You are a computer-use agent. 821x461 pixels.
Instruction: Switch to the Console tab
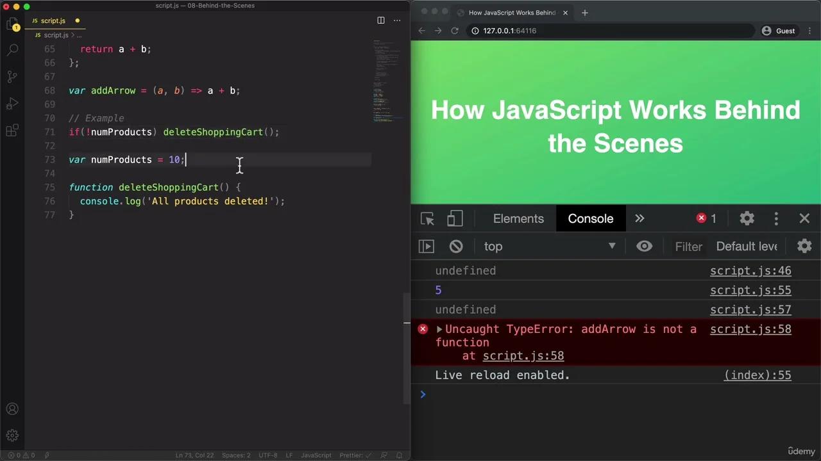(590, 218)
